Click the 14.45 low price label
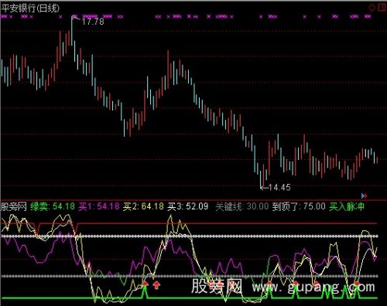 pos(279,187)
